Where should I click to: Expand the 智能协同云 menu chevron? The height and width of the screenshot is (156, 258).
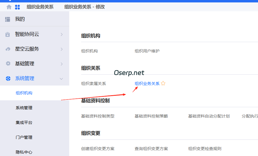pyautogui.click(x=62, y=34)
